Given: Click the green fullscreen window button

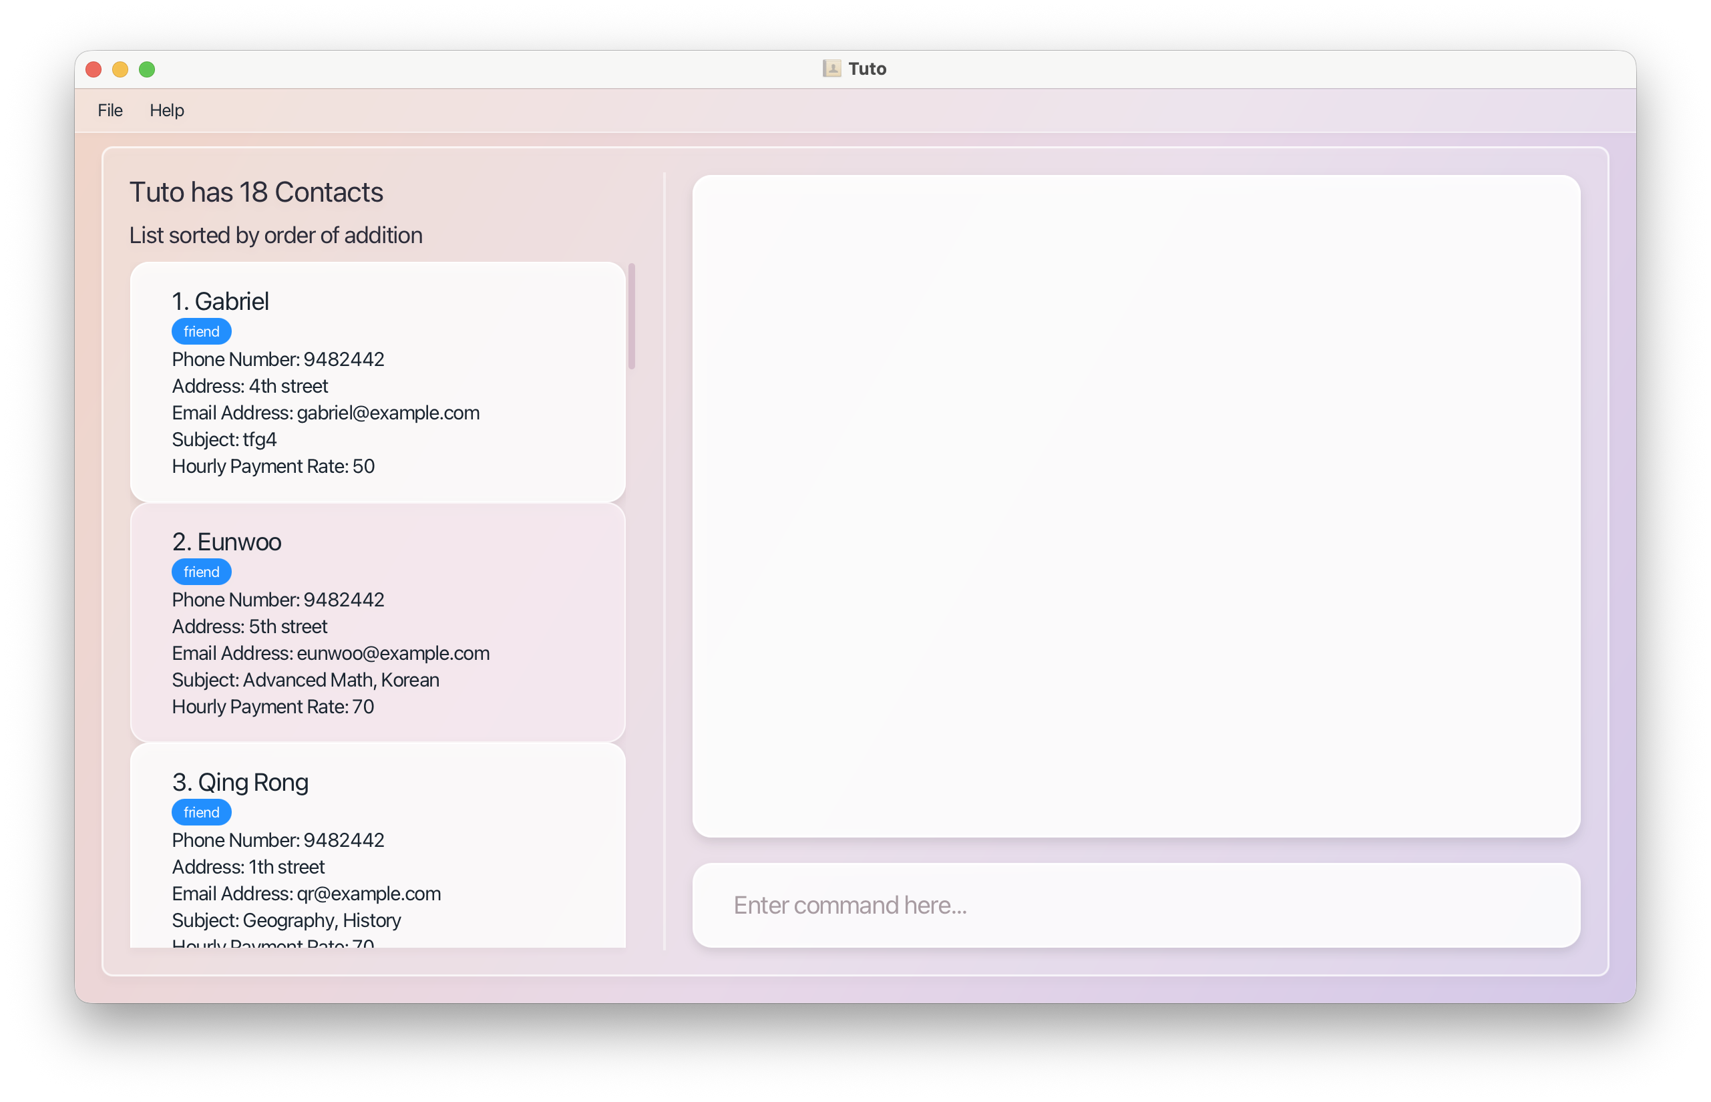Looking at the screenshot, I should (x=147, y=69).
